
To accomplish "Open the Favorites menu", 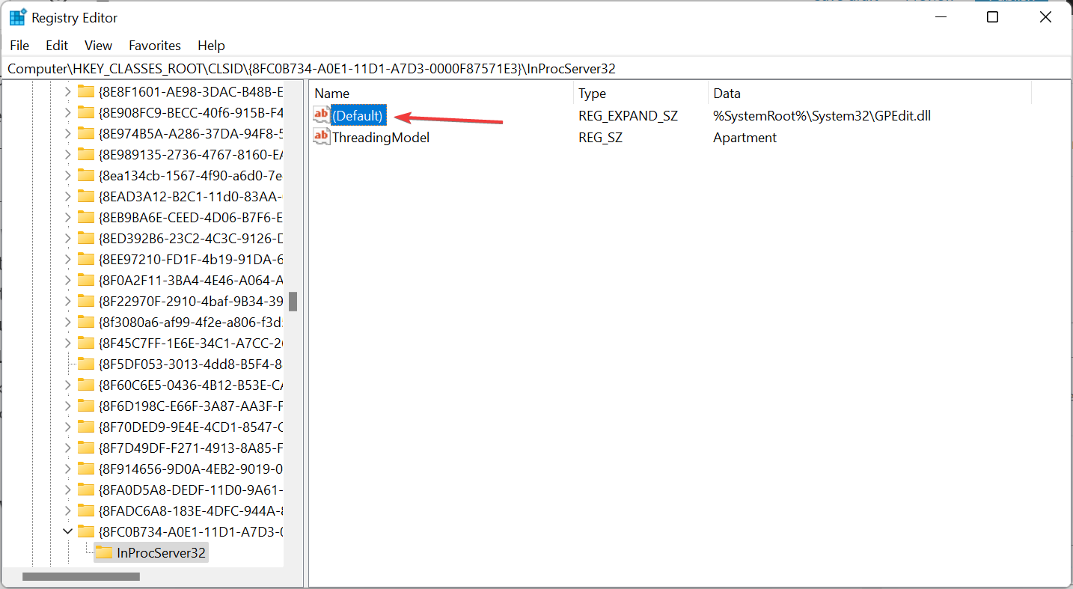I will (155, 46).
